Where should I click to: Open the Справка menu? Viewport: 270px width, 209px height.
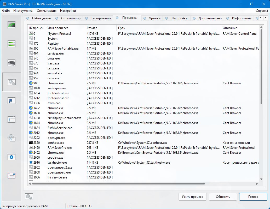(x=262, y=11)
